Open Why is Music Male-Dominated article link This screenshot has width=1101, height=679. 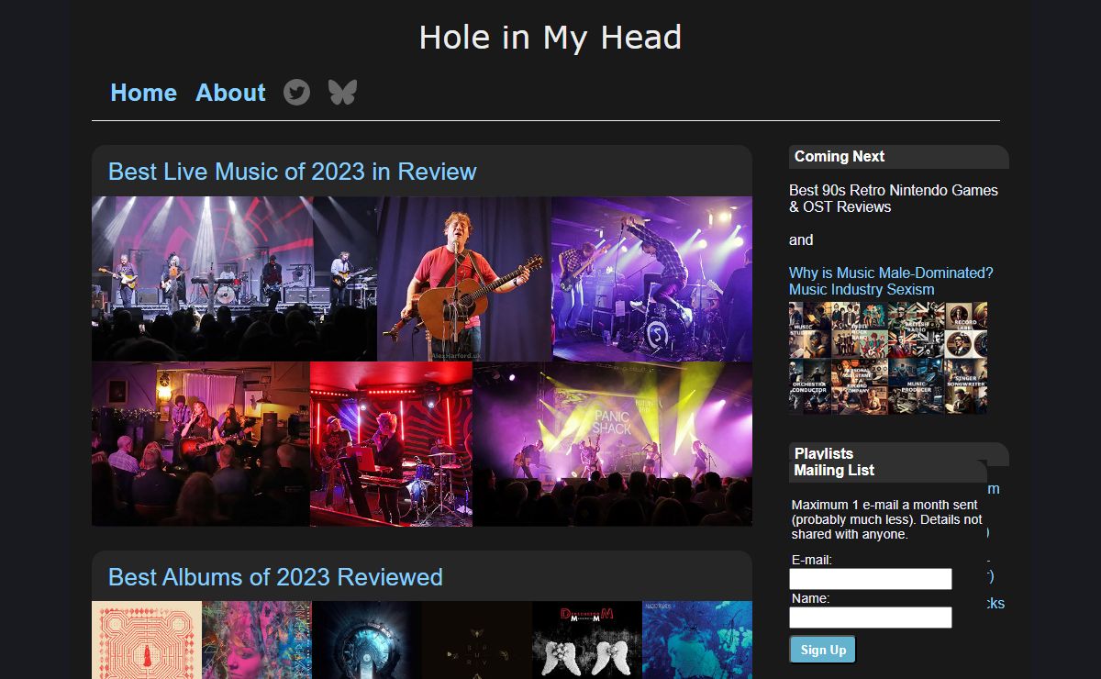point(891,281)
